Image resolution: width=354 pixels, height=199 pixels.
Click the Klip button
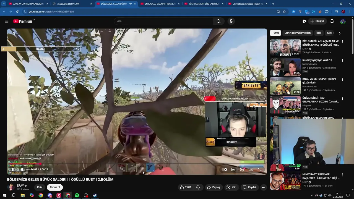(x=231, y=187)
